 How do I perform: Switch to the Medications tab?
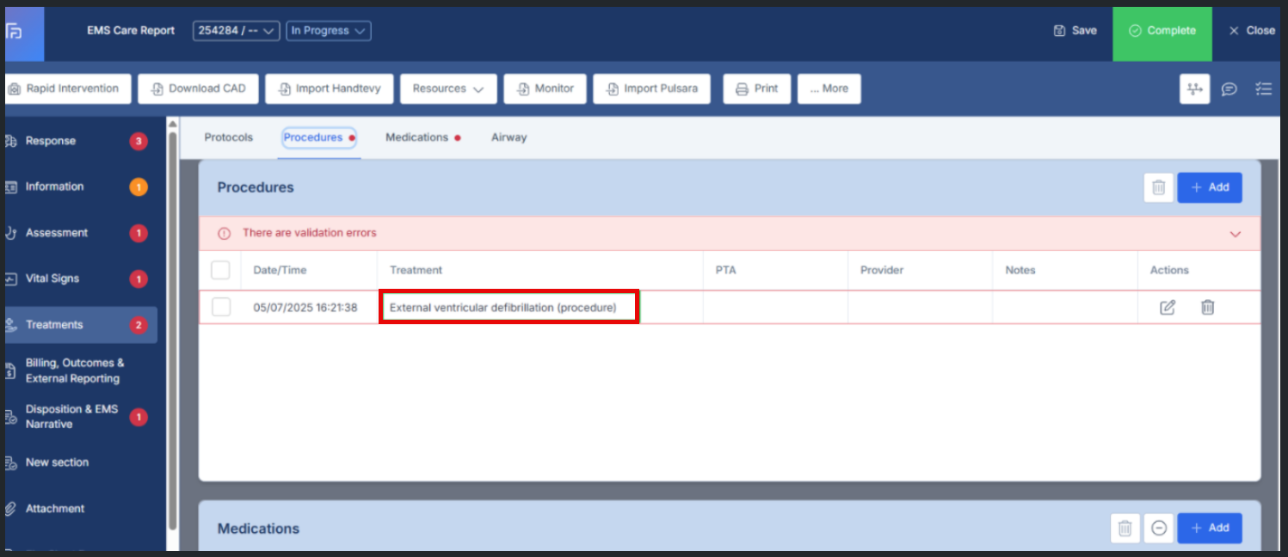click(x=417, y=138)
